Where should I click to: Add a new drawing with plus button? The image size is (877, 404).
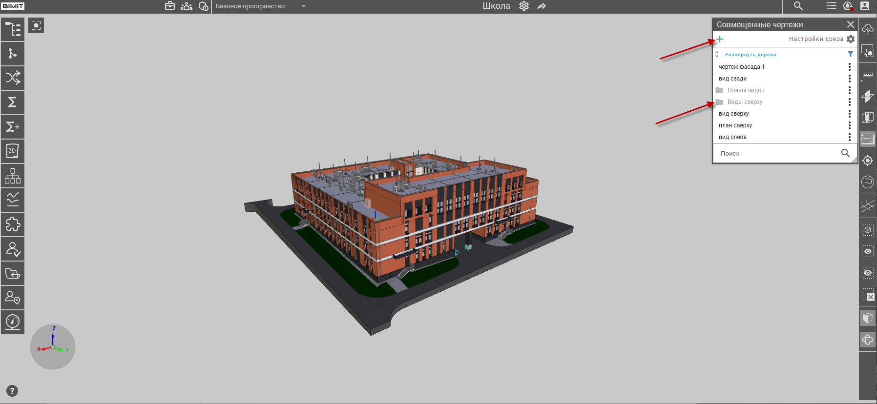[720, 39]
